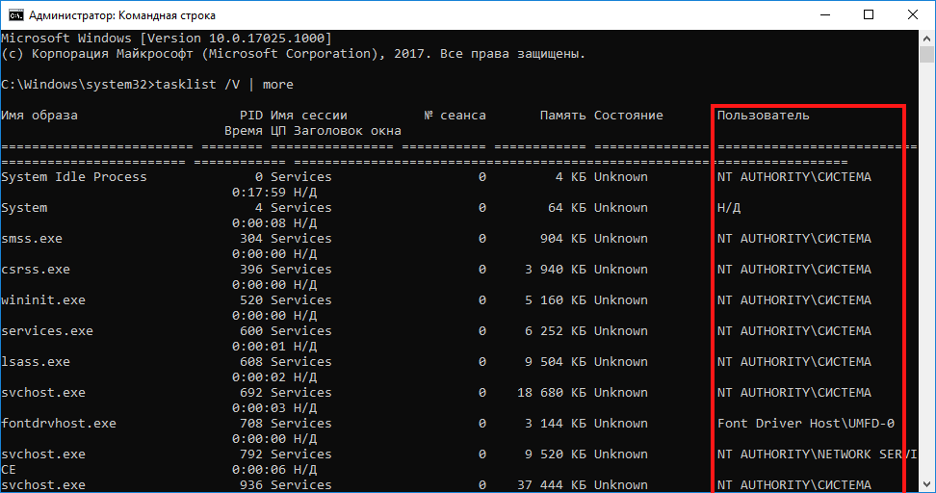
Task: Click the memory value '904 КБ'
Action: [563, 239]
